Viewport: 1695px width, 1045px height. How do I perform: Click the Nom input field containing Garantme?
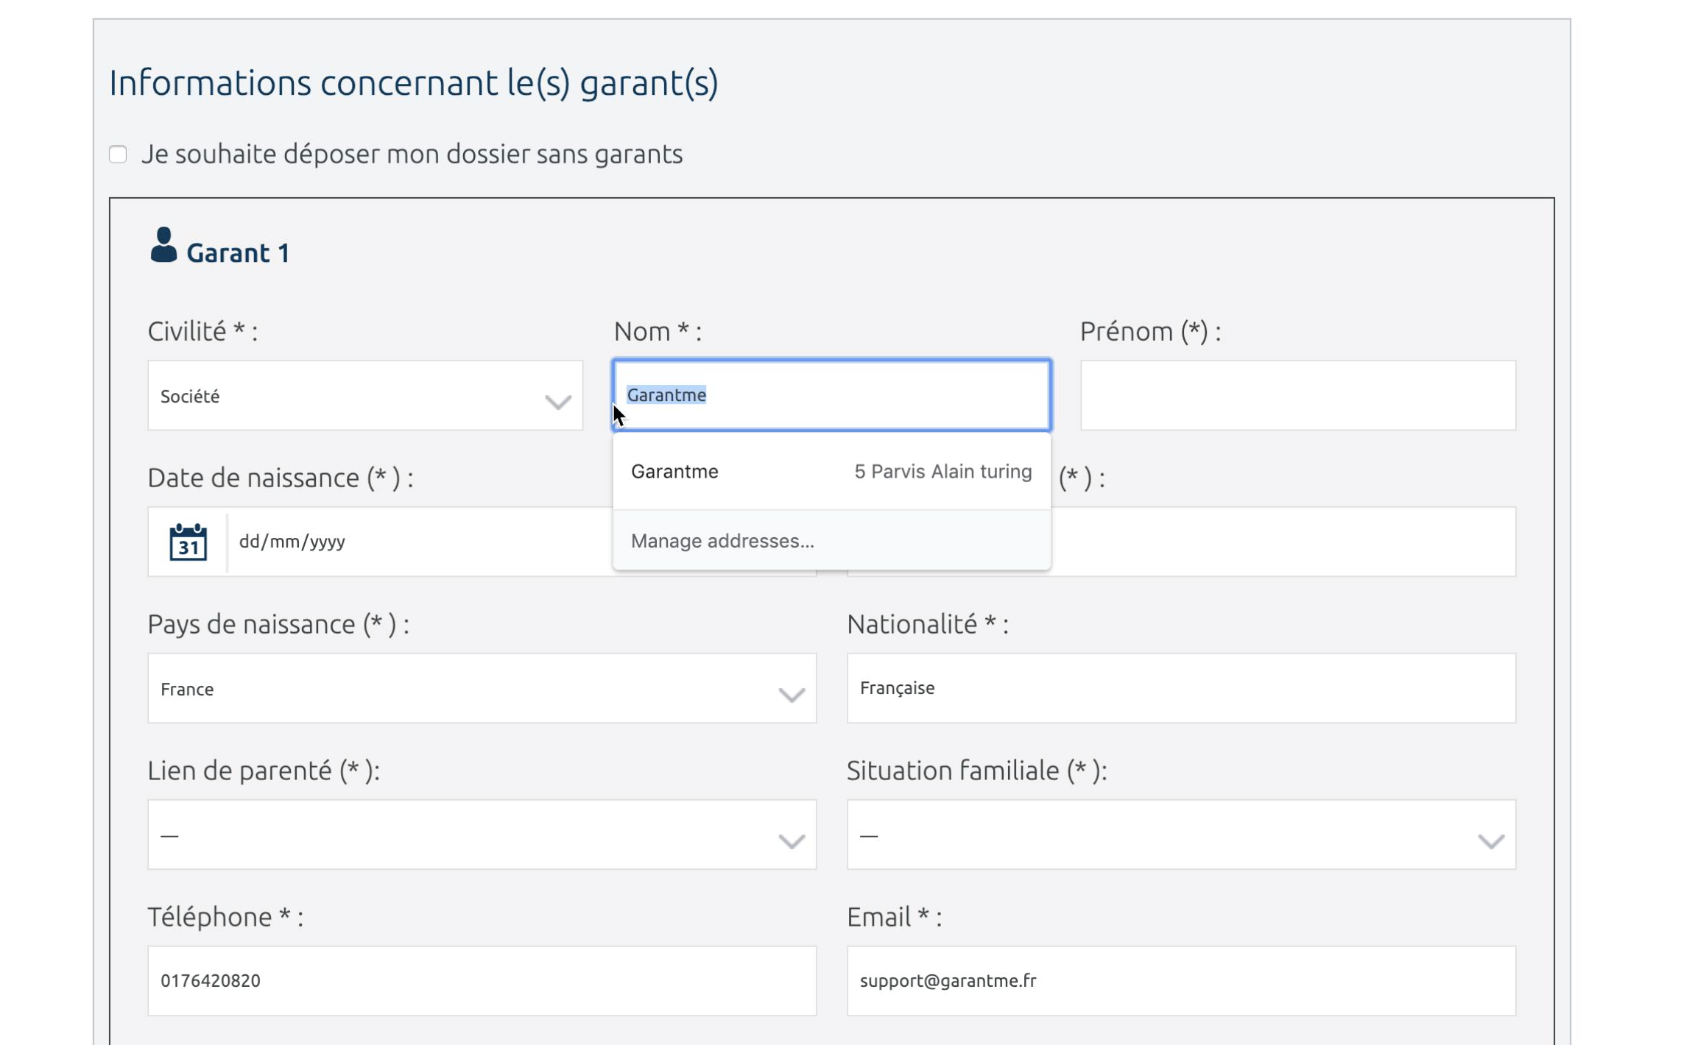point(831,395)
